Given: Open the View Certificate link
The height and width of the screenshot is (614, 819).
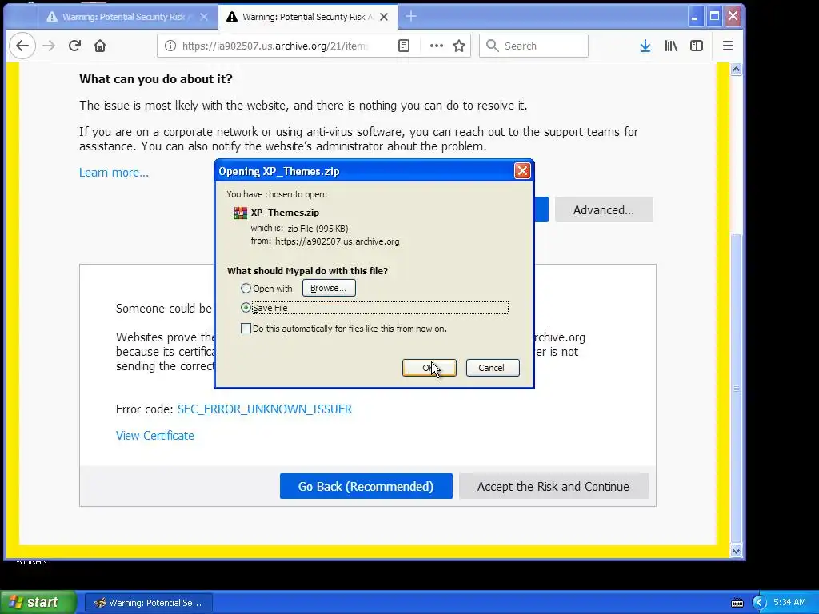Looking at the screenshot, I should (x=154, y=436).
